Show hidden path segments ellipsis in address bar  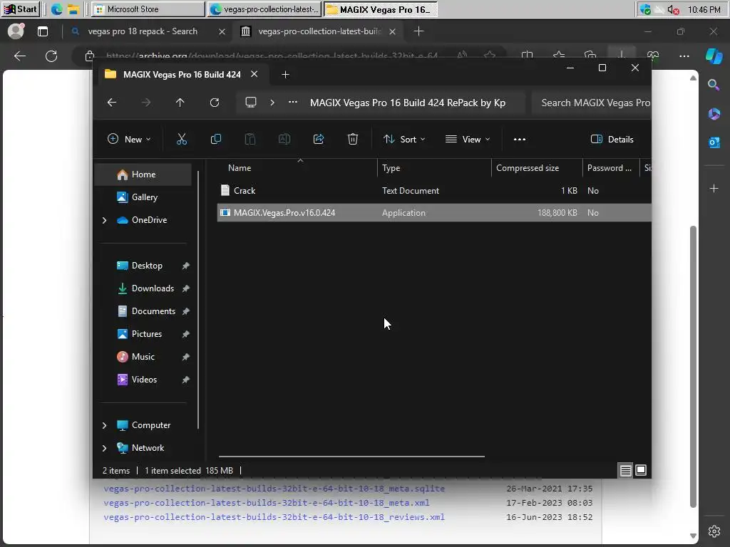click(x=293, y=103)
